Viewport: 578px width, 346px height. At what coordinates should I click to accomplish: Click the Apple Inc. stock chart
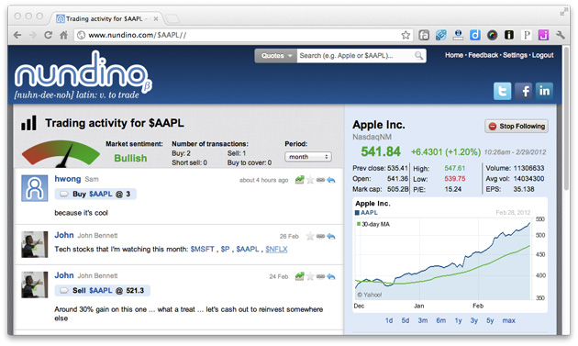[x=450, y=255]
